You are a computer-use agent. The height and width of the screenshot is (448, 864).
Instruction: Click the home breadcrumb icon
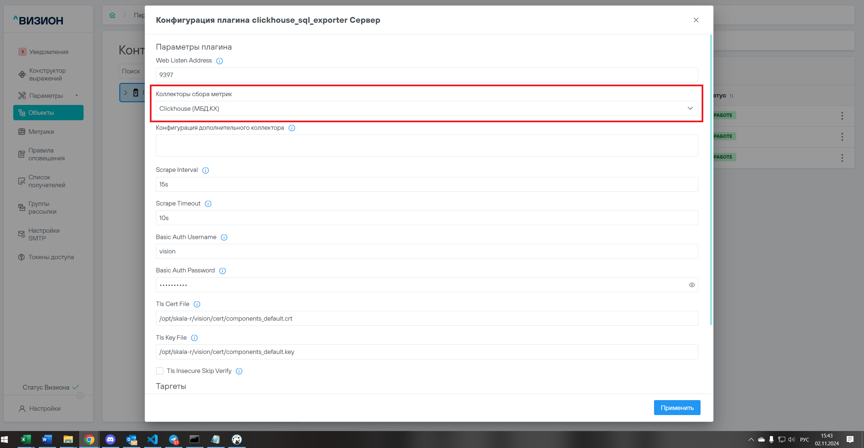pos(112,15)
